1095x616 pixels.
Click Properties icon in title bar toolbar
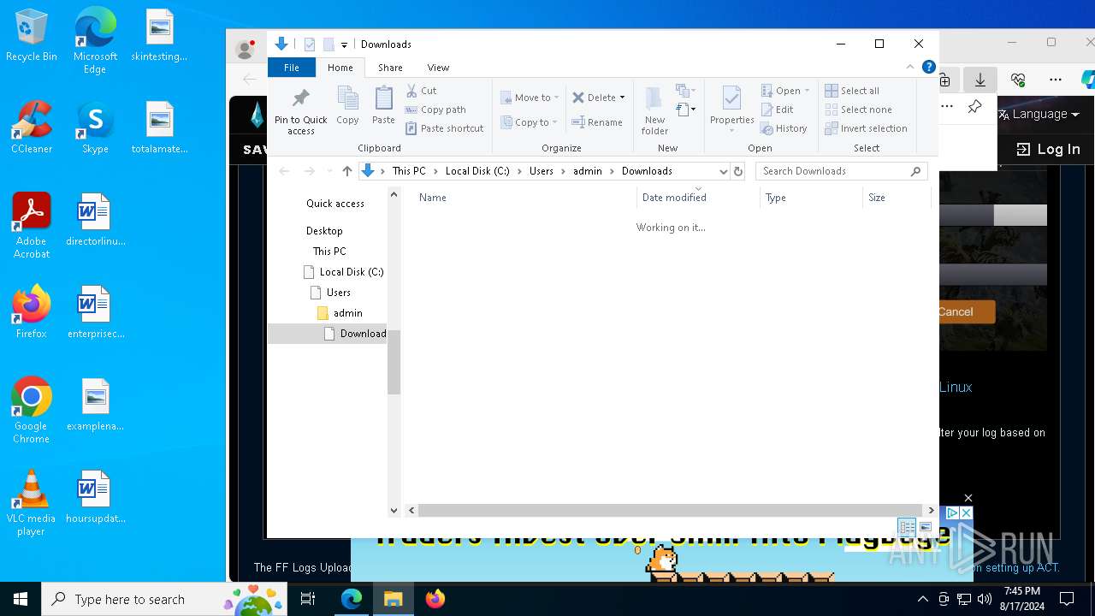coord(310,44)
